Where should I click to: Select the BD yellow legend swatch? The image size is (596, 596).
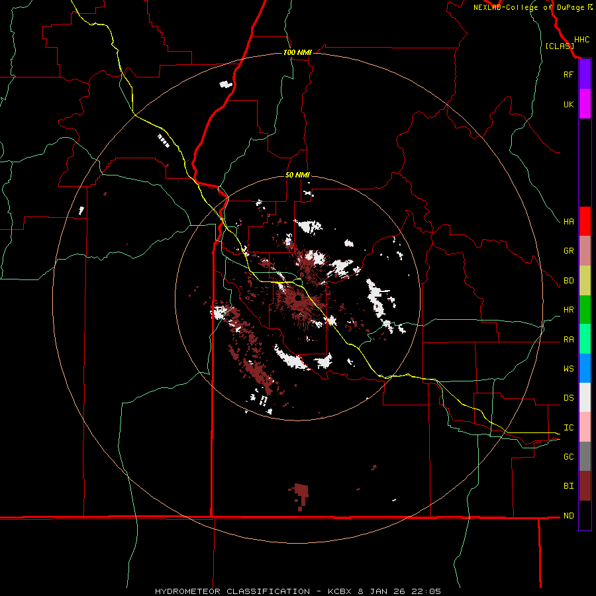point(585,281)
